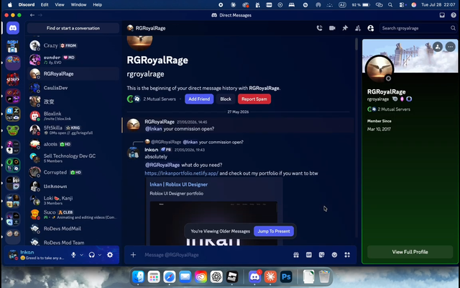
Task: Open DM with 5ftSkilla
Action: coord(73,130)
